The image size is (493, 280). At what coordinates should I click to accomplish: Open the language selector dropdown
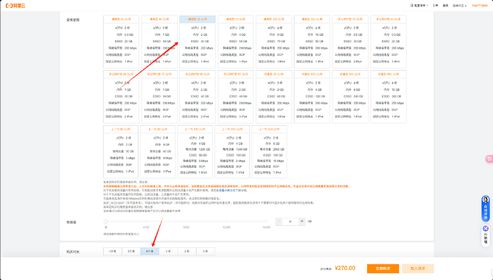459,6
